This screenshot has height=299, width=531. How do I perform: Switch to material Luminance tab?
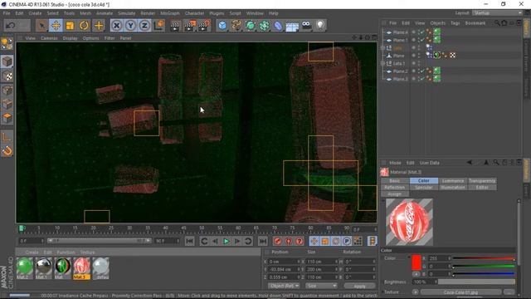pos(453,181)
